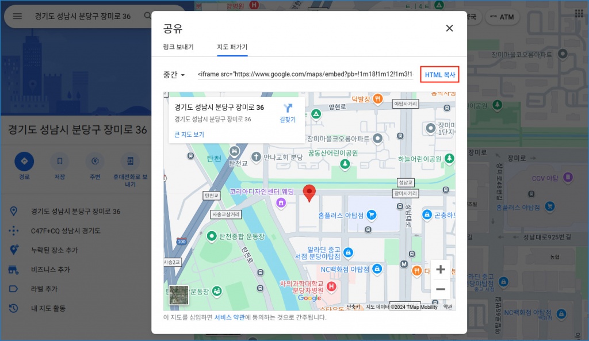Toggle the satellite layer thumbnail

pyautogui.click(x=178, y=295)
